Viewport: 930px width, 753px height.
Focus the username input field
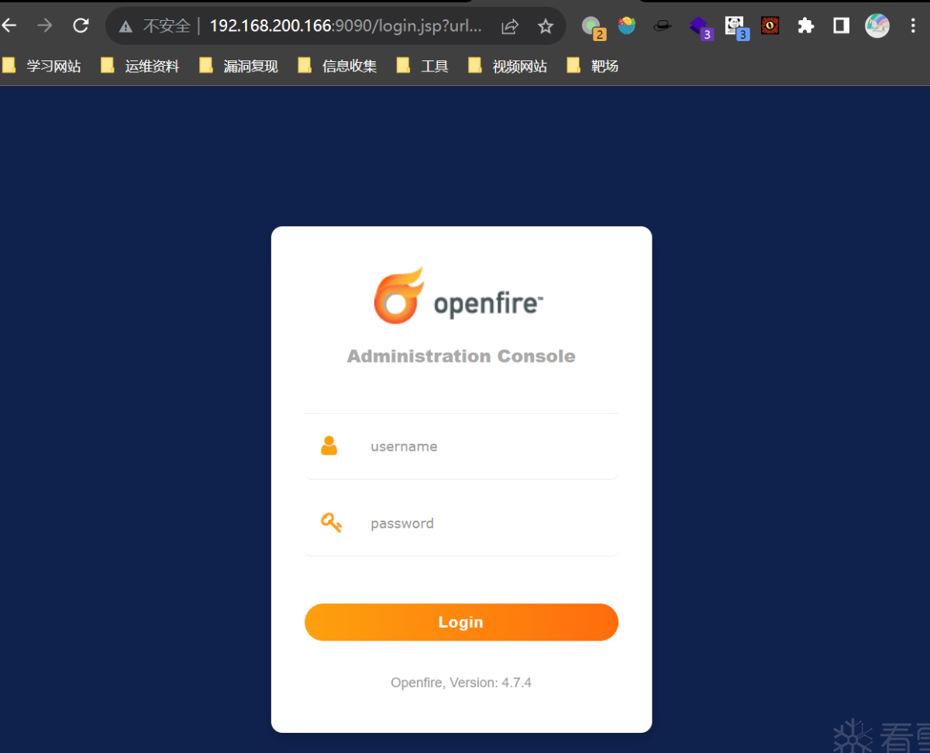461,446
